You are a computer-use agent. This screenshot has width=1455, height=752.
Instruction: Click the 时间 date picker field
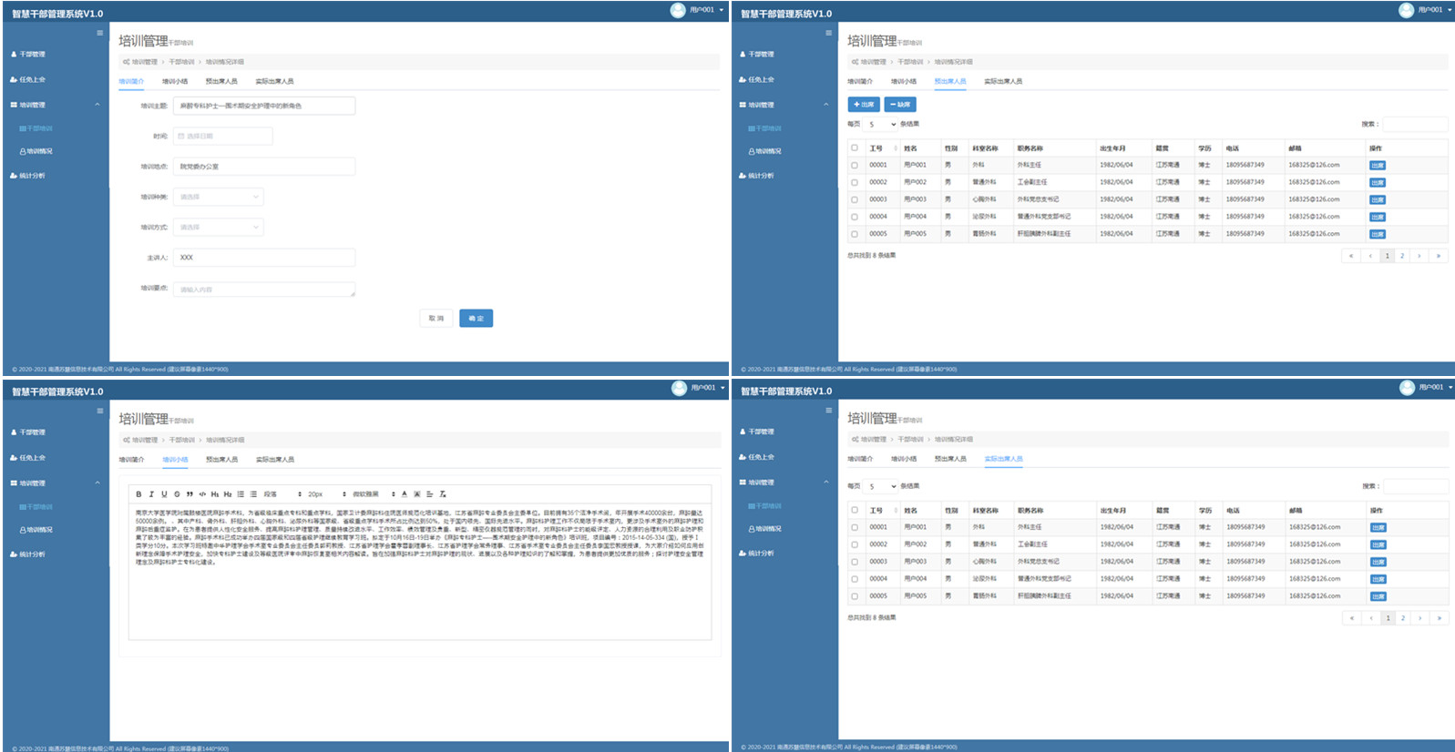pos(223,137)
